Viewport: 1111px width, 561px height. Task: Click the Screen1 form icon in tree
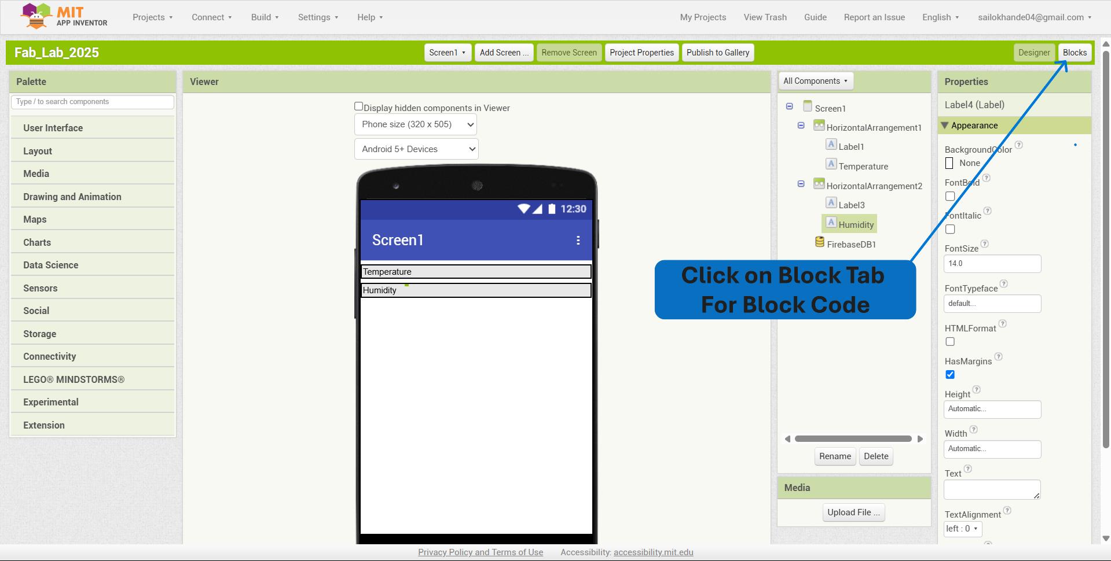point(808,106)
